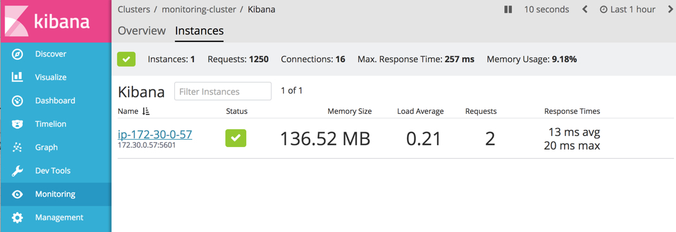Click Kibana breadcrumb text
The height and width of the screenshot is (232, 676).
coord(261,9)
